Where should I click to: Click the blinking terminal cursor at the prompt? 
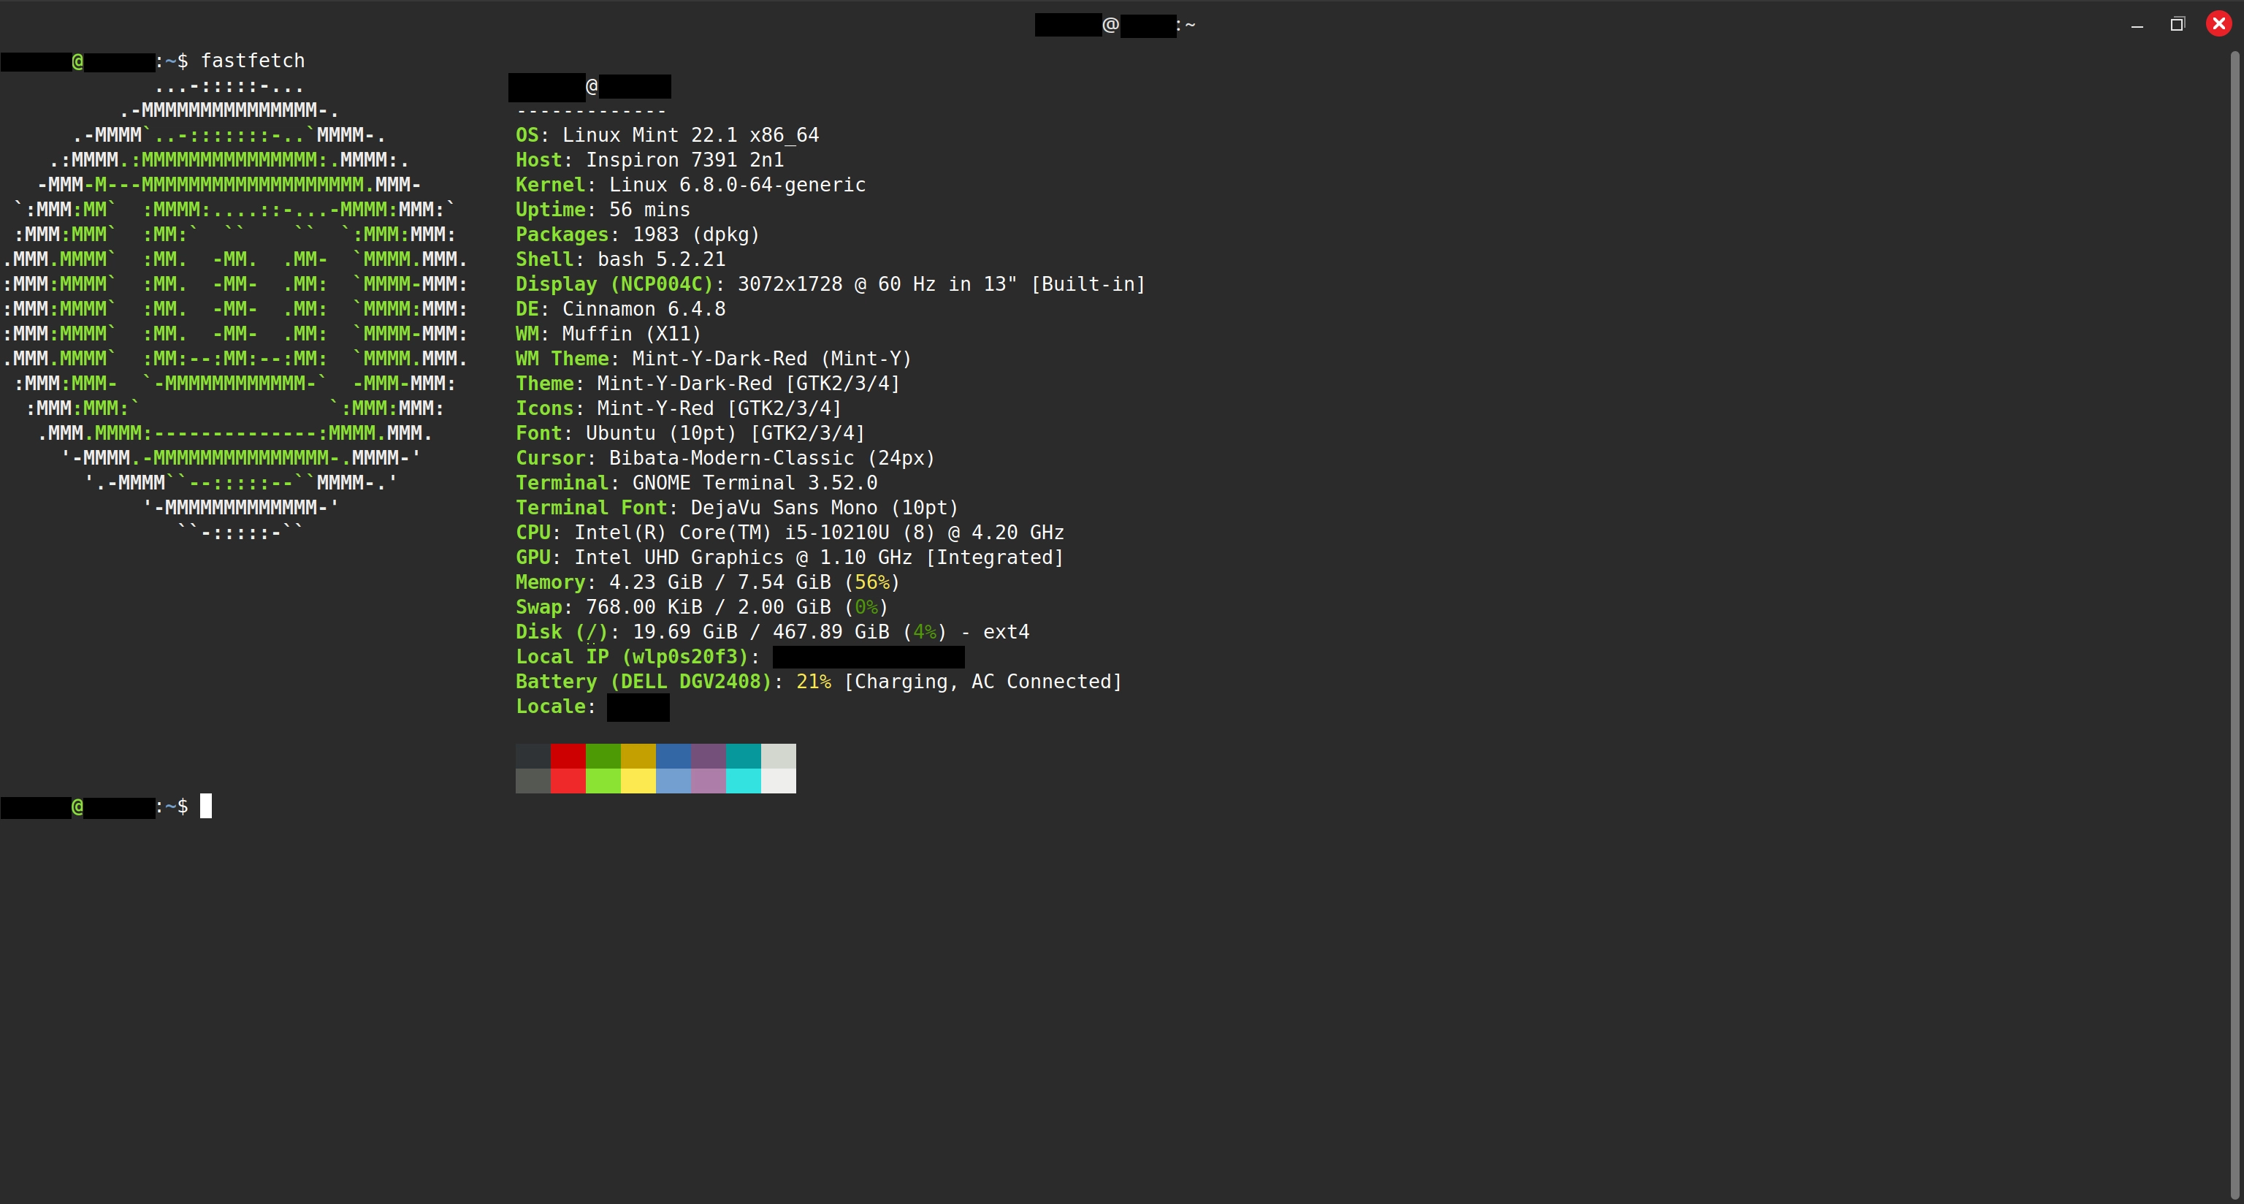(207, 806)
